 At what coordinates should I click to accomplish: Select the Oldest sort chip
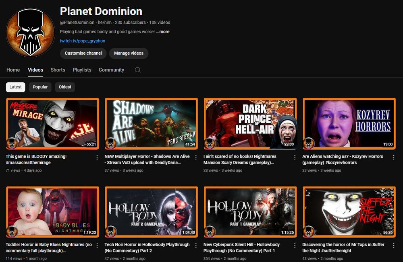click(x=65, y=87)
